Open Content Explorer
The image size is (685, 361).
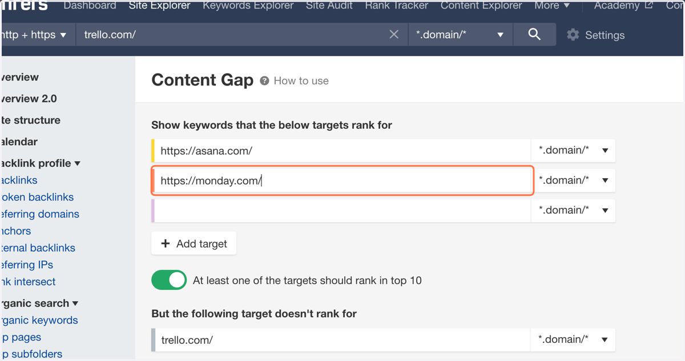[x=481, y=6]
